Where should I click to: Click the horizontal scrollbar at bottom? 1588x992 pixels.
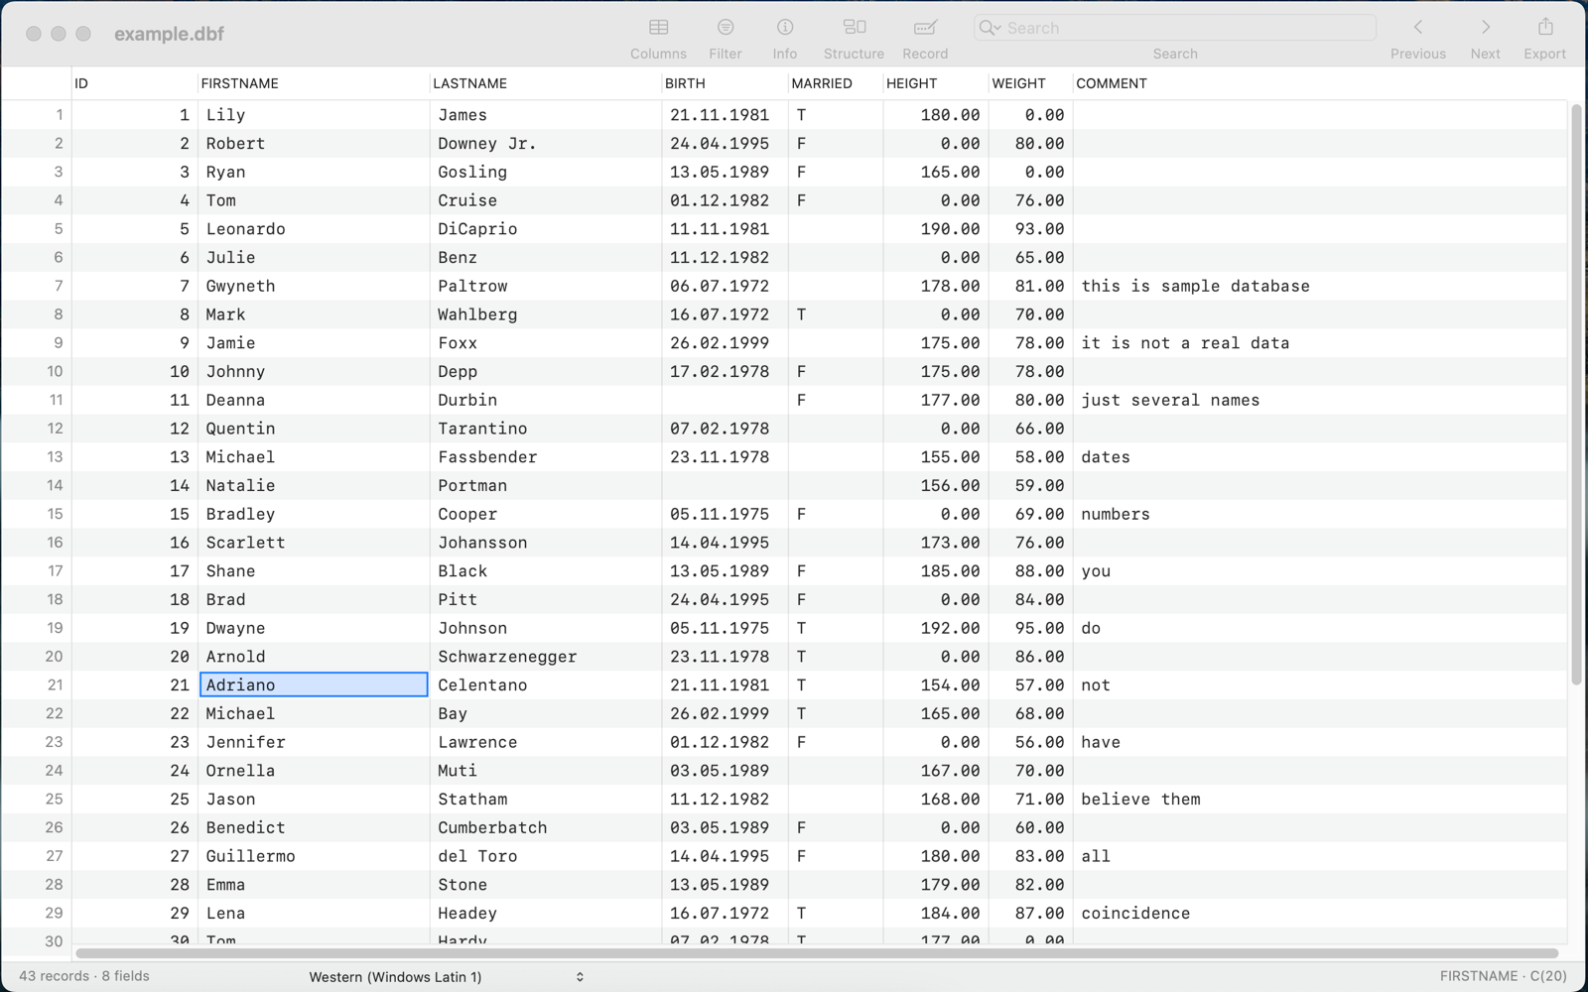(x=817, y=953)
